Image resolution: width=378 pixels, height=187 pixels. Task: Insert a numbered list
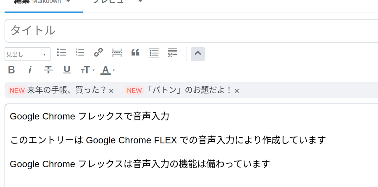[x=80, y=52]
